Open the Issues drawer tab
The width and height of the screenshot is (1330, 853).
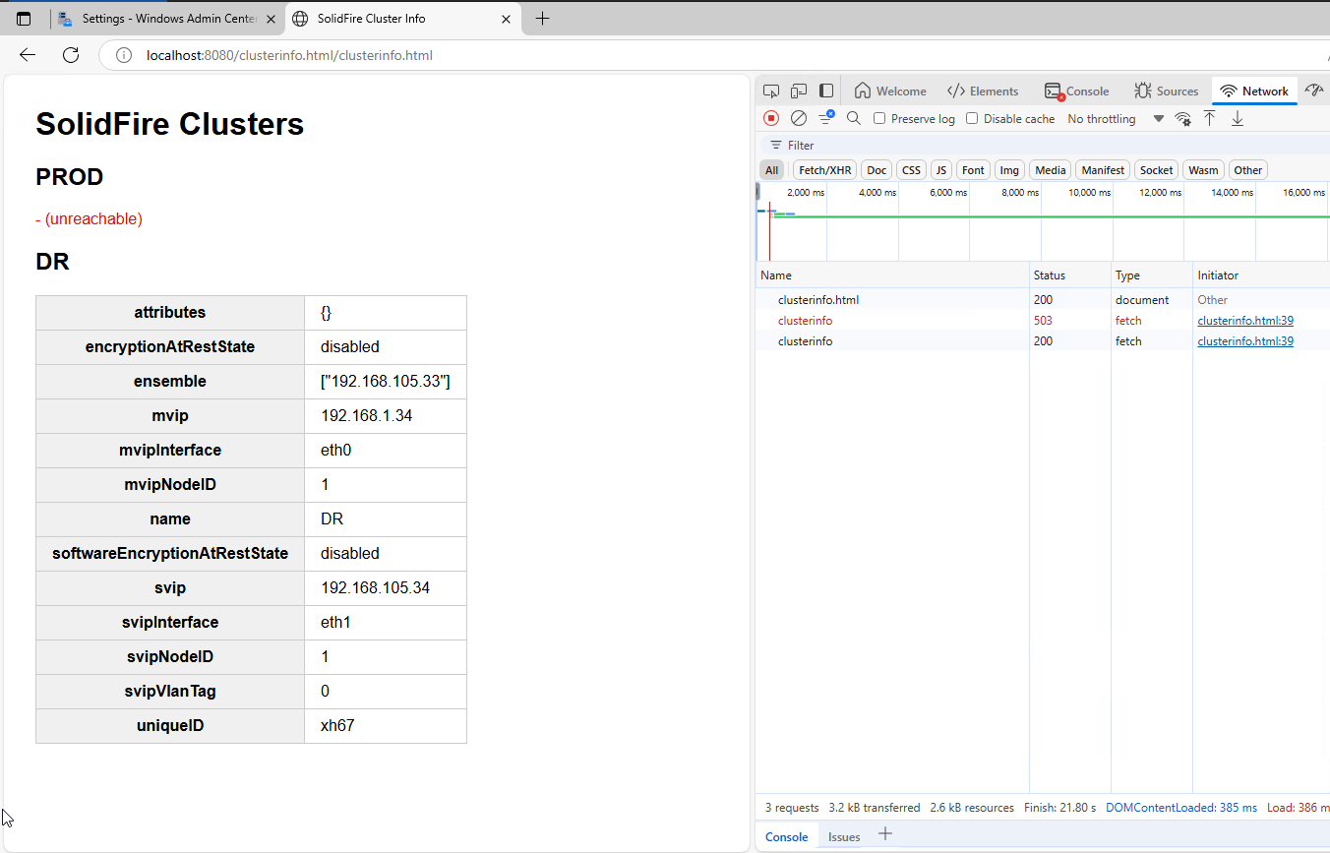(x=843, y=836)
